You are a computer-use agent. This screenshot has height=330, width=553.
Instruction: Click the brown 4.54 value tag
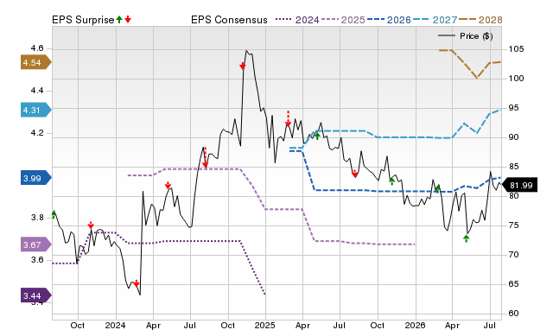[x=36, y=63]
